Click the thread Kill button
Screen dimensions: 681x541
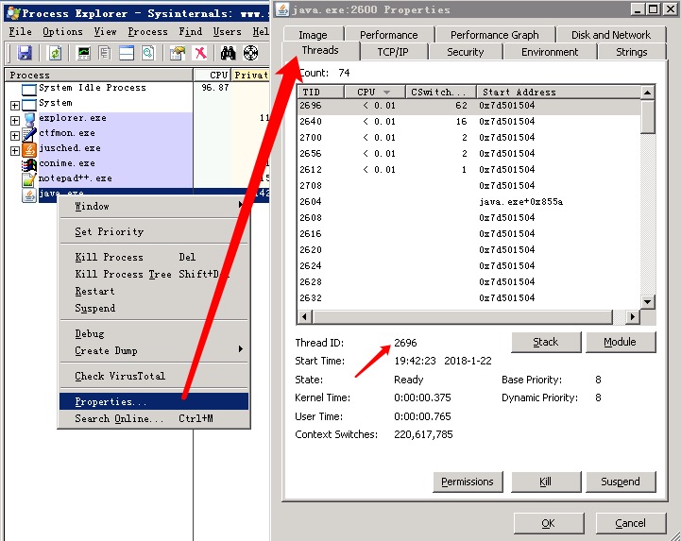tap(546, 482)
